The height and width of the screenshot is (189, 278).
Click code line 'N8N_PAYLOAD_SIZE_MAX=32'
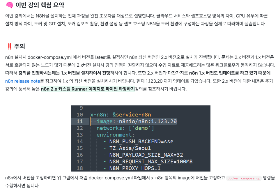(146, 155)
